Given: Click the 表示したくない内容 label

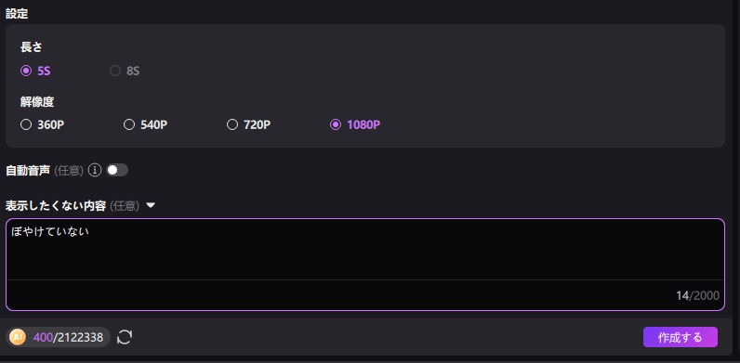Looking at the screenshot, I should 55,206.
